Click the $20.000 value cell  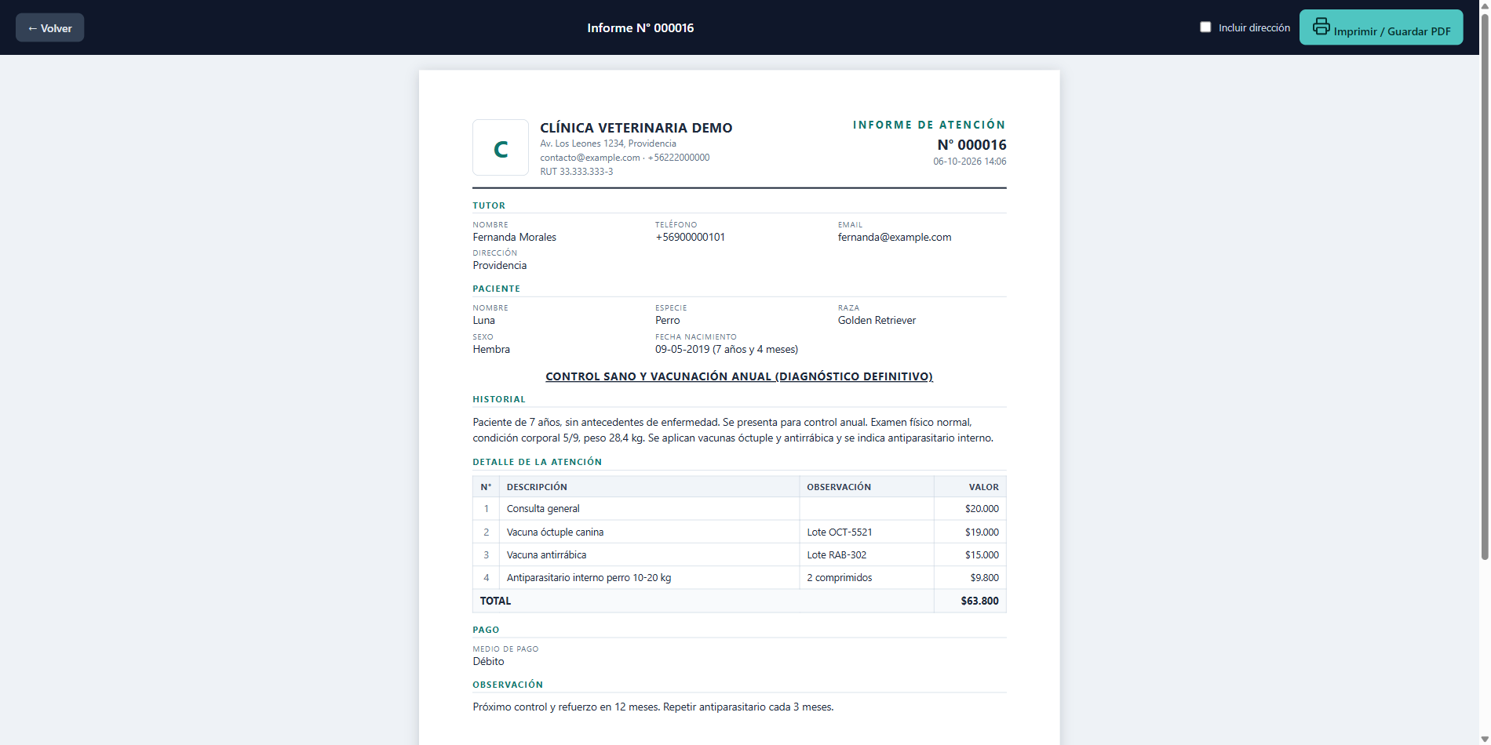(x=970, y=509)
